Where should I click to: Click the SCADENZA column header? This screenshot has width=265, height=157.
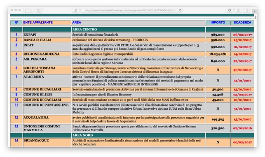[242, 23]
